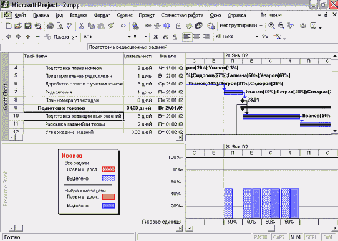Image resolution: width=338 pixels, height=241 pixels.
Task: Click red 'Превыш. дост.' swatch under Все задачи
Action: [x=109, y=169]
